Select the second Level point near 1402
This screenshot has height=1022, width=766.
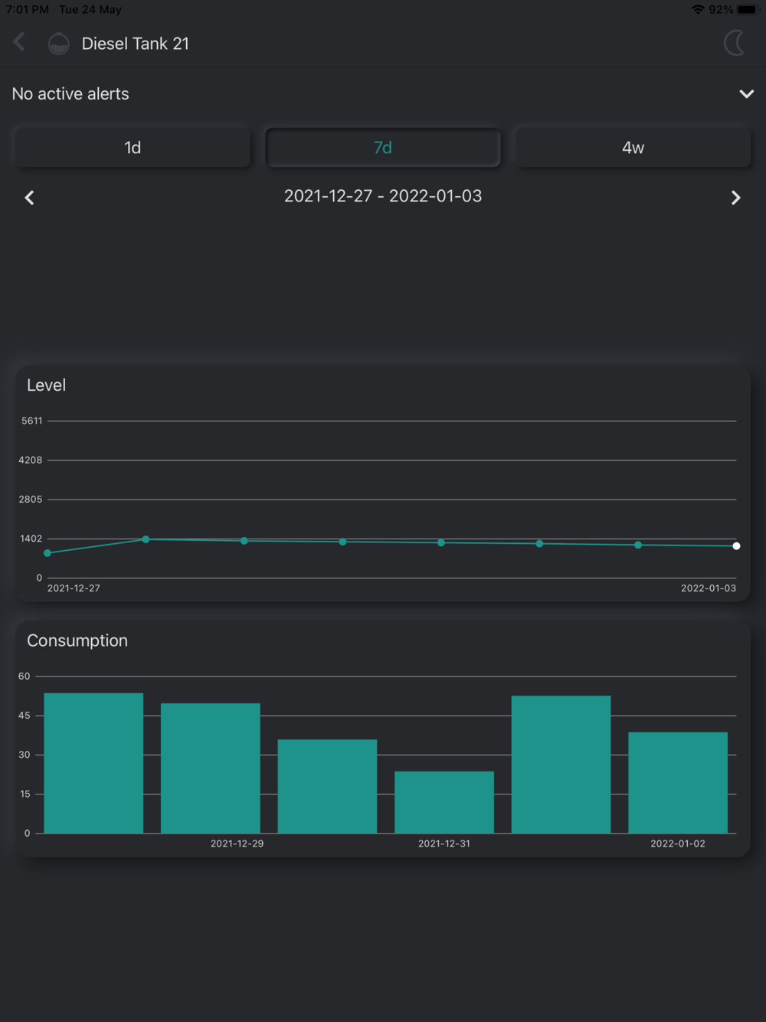pyautogui.click(x=146, y=539)
